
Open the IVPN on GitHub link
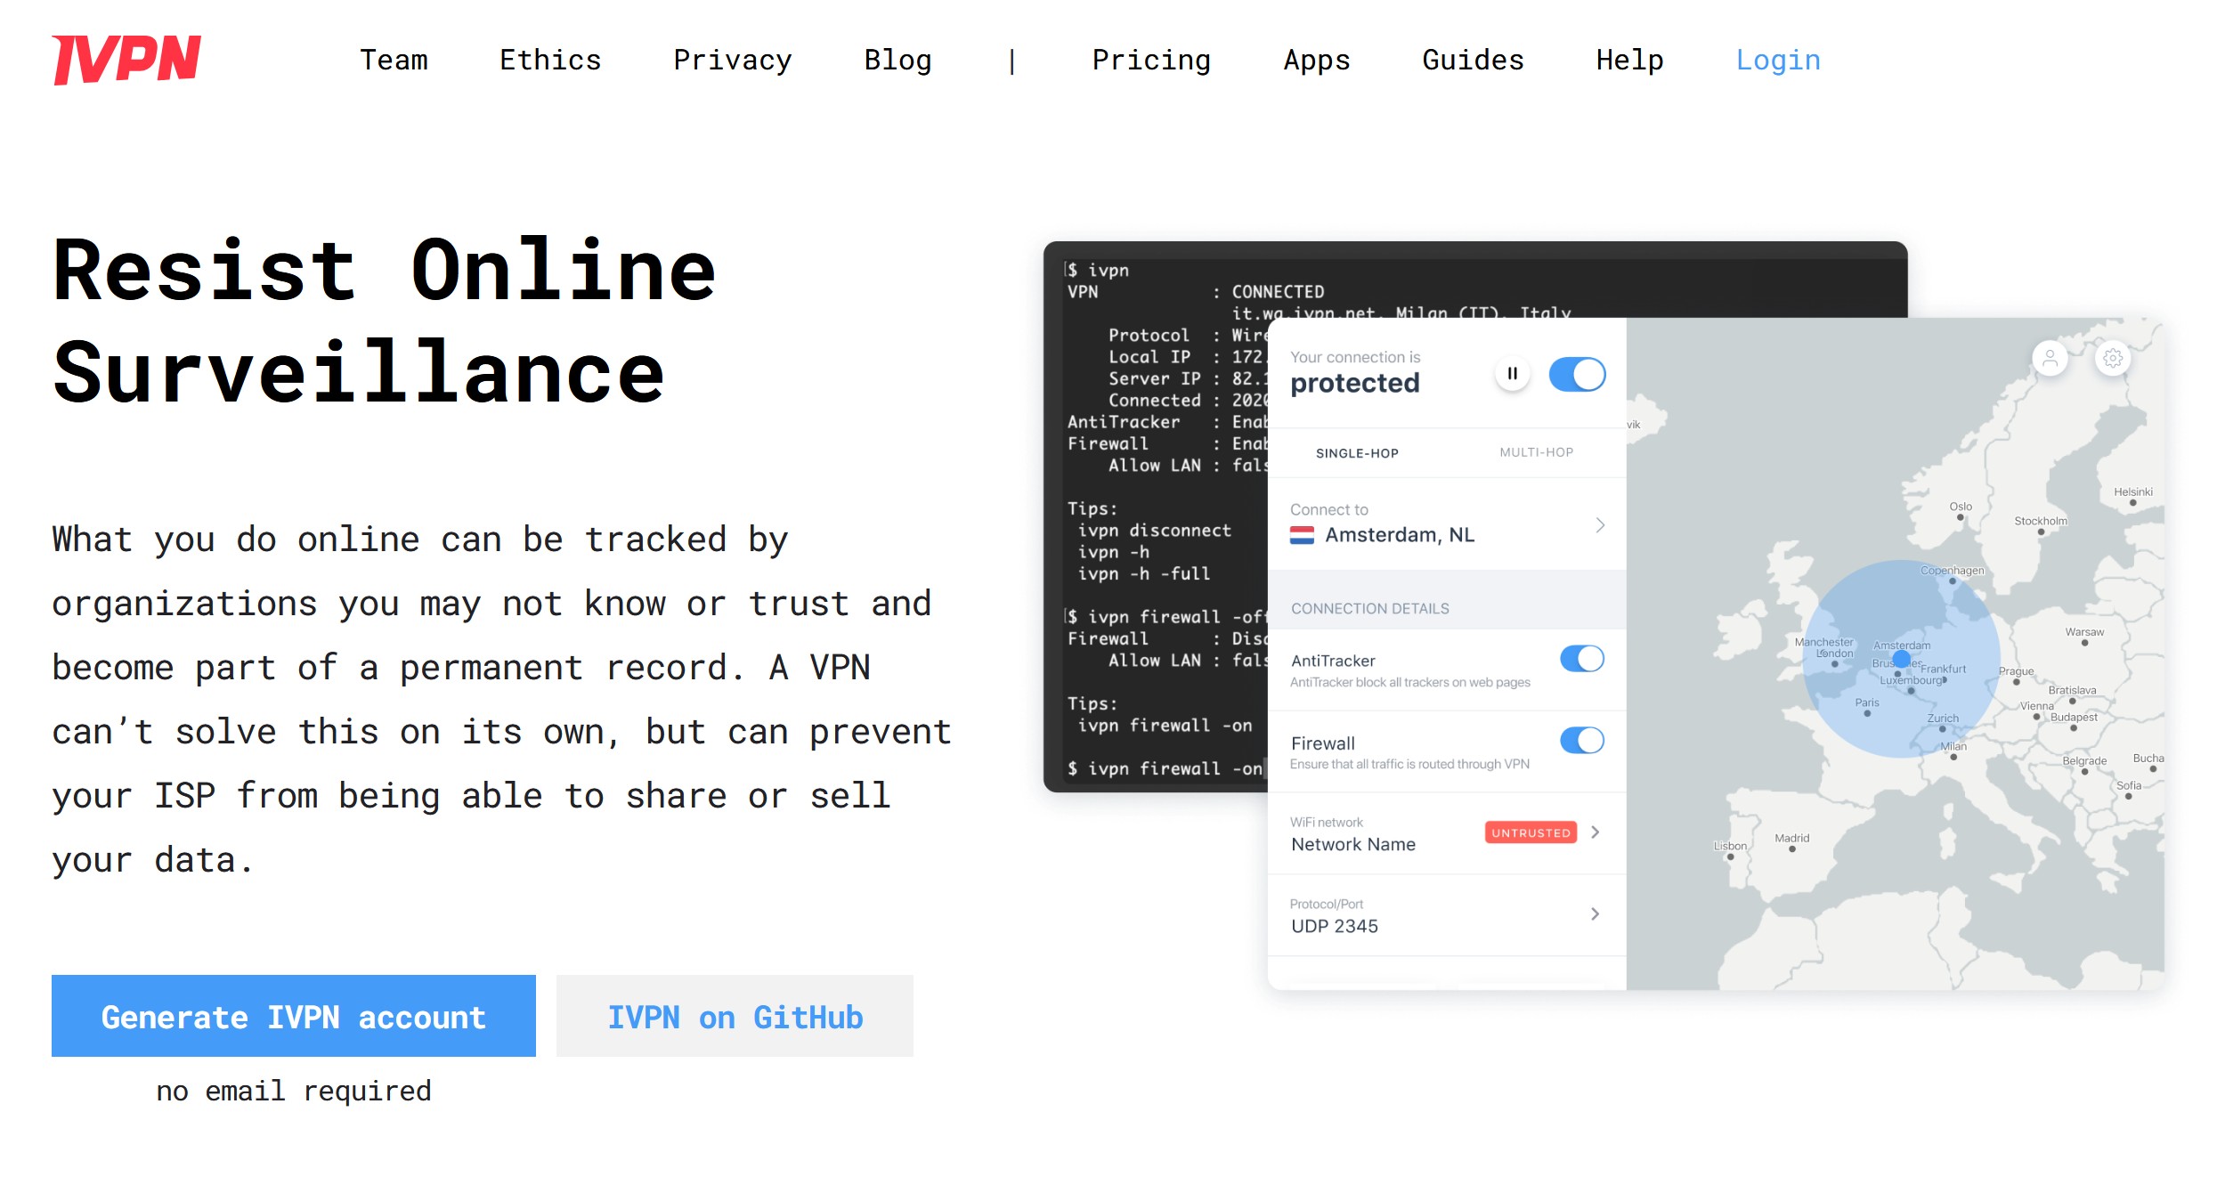[x=735, y=1016]
